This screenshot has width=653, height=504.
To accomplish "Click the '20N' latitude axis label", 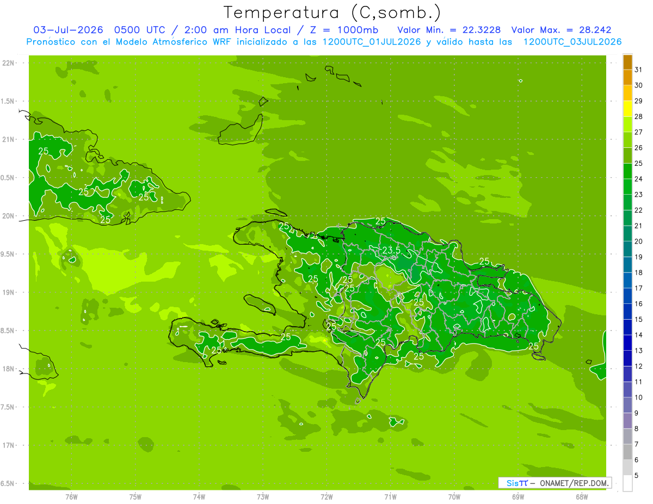I will coord(8,216).
